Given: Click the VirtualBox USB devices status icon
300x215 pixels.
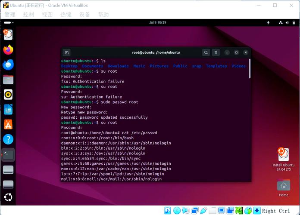Looking at the screenshot, I should 203,211.
